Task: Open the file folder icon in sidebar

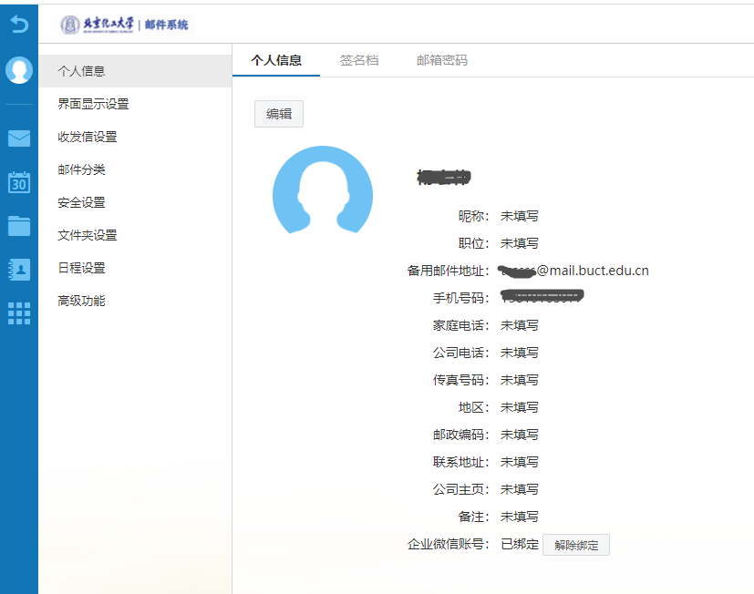Action: click(x=19, y=225)
